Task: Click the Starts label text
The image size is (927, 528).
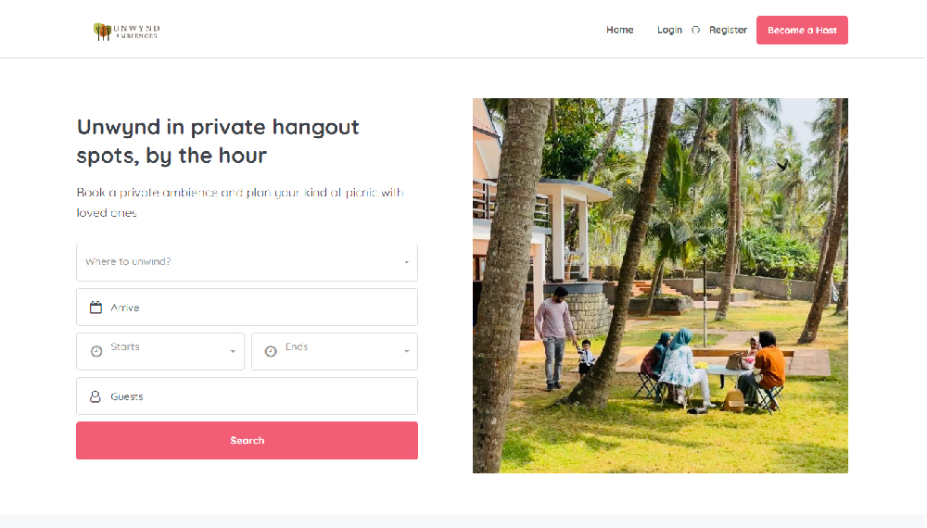Action: (125, 347)
